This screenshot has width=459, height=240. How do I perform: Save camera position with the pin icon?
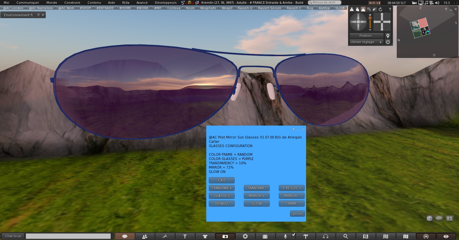coord(388,36)
